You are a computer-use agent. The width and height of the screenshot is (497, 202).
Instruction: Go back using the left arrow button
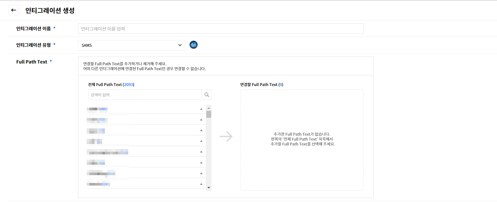[x=14, y=10]
